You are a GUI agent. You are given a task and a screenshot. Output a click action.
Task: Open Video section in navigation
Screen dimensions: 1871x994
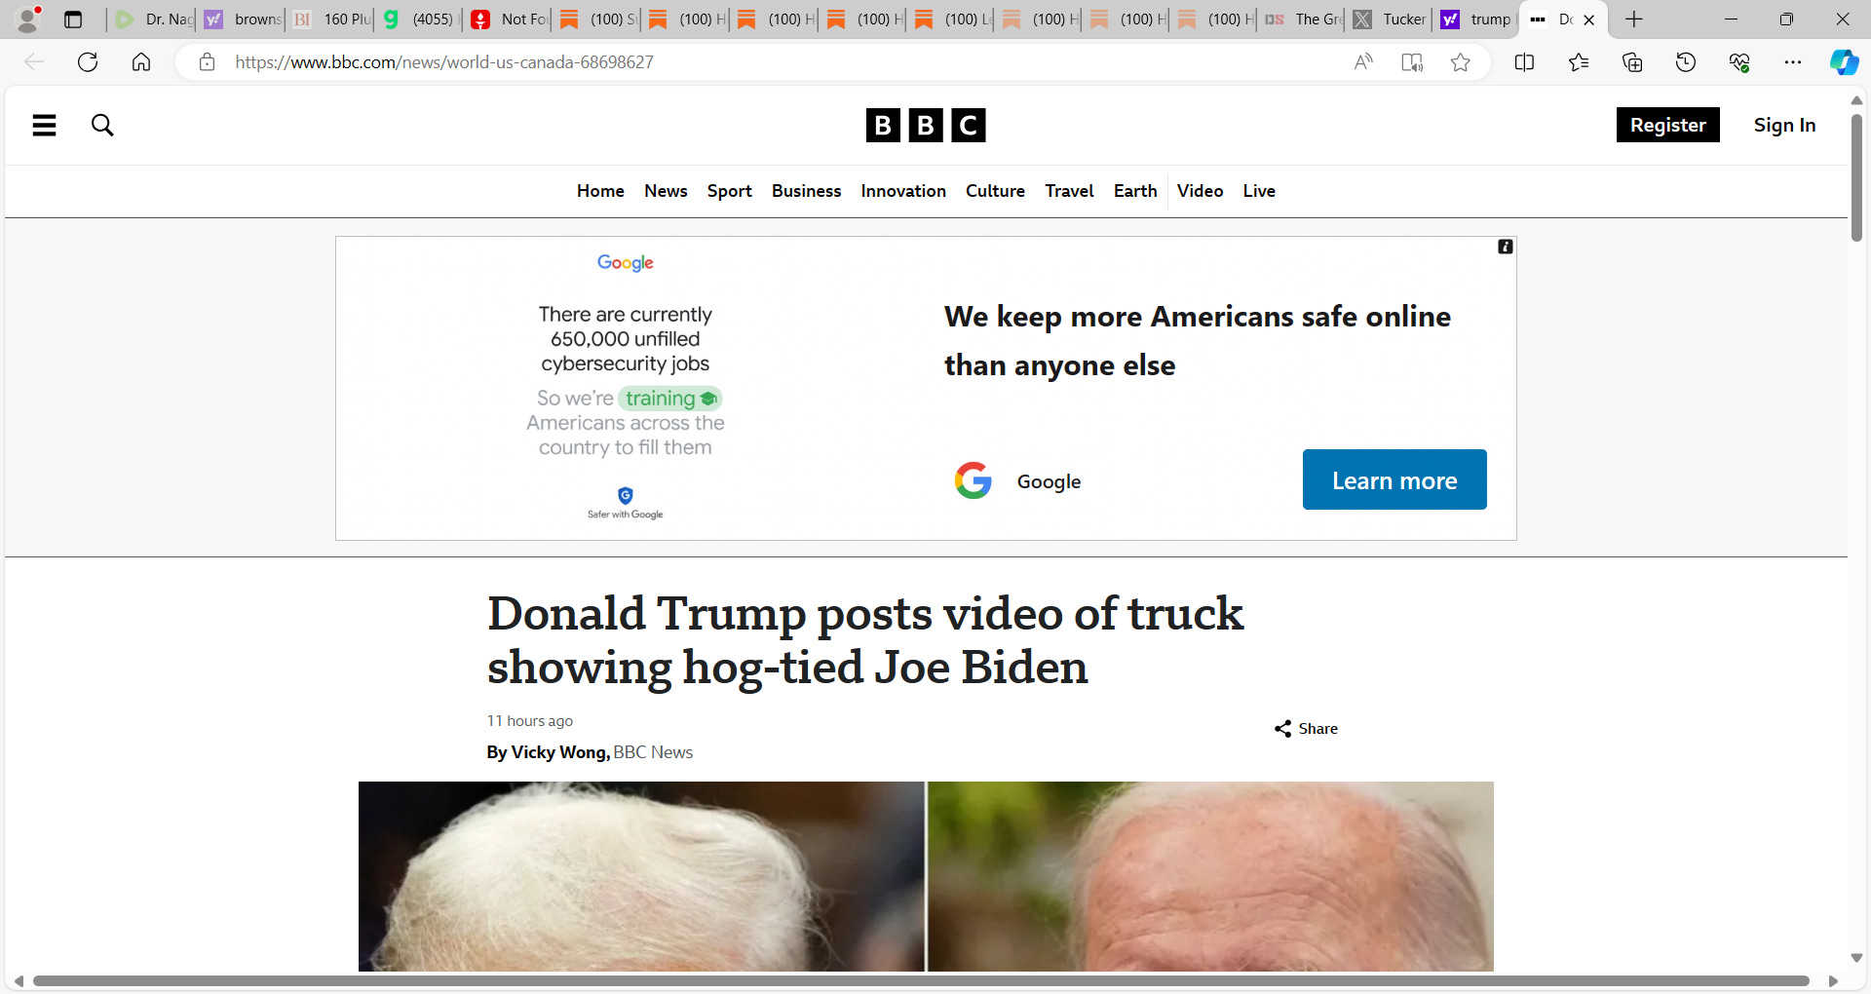(1200, 191)
